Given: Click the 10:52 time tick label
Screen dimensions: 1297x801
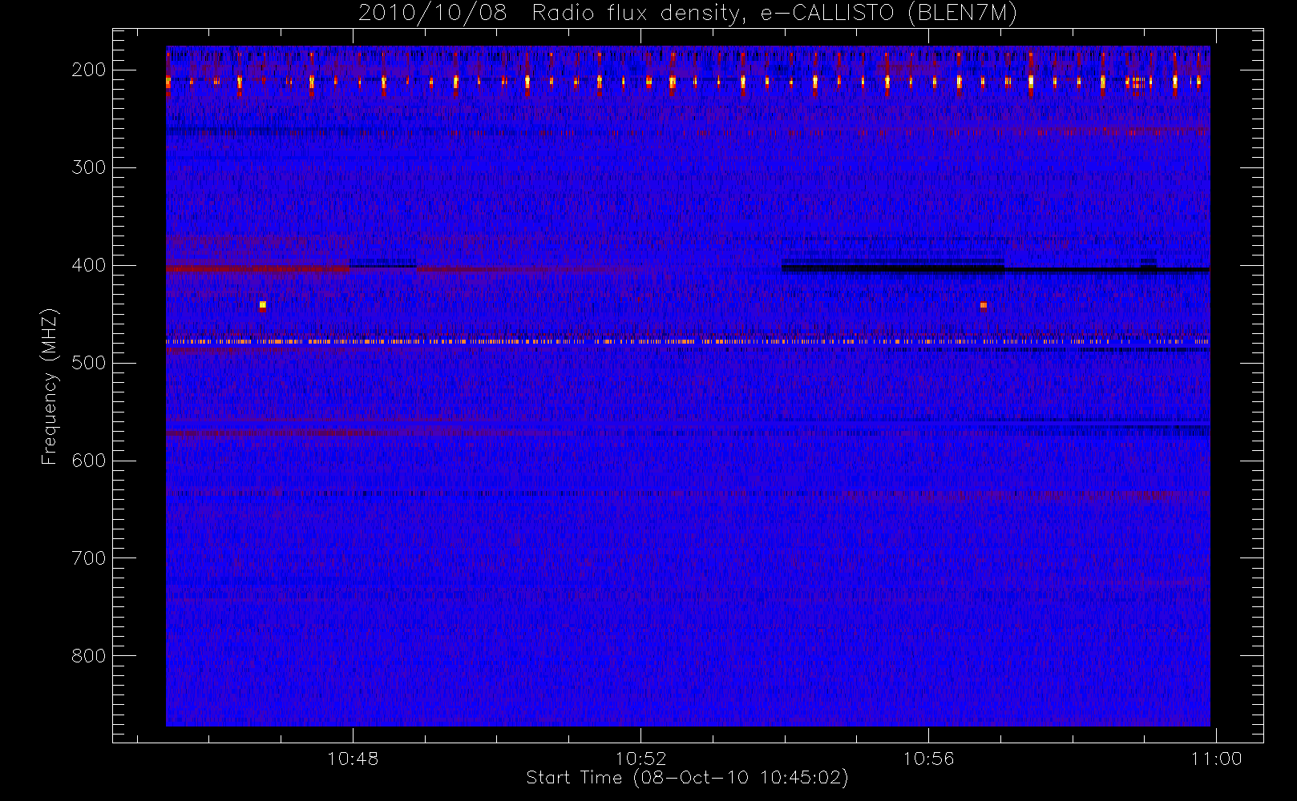Looking at the screenshot, I should coord(640,759).
